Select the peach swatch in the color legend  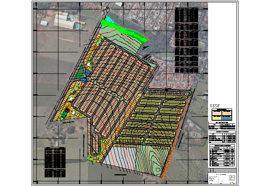coord(217,112)
